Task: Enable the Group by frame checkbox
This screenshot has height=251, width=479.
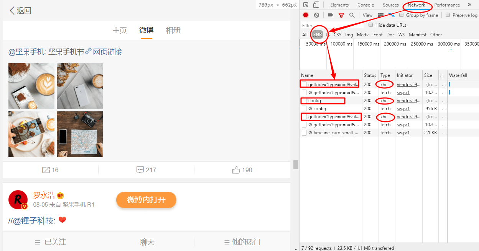Action: coord(401,15)
